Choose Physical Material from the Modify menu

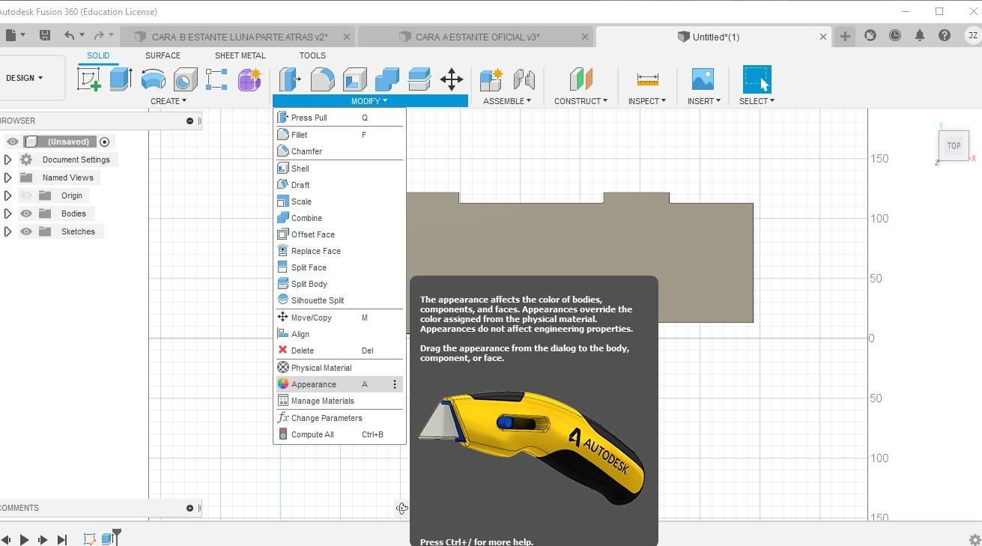(x=339, y=368)
